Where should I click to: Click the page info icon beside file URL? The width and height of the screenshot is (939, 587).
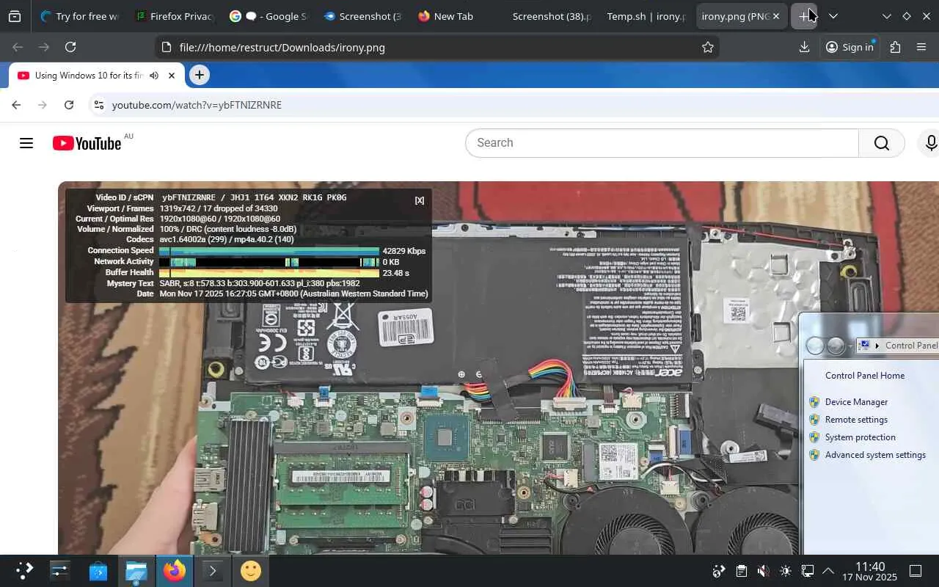[x=167, y=47]
